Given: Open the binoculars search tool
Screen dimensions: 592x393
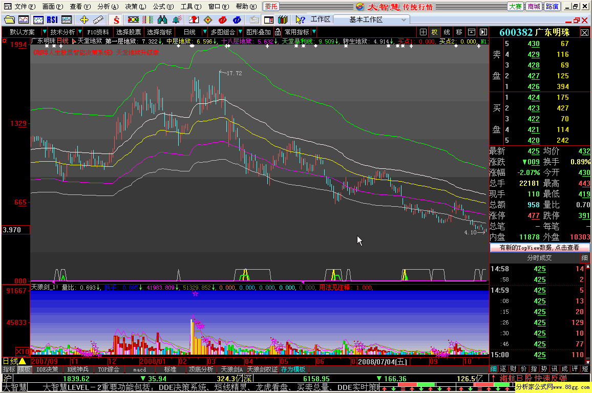Looking at the screenshot, I should pyautogui.click(x=162, y=19).
